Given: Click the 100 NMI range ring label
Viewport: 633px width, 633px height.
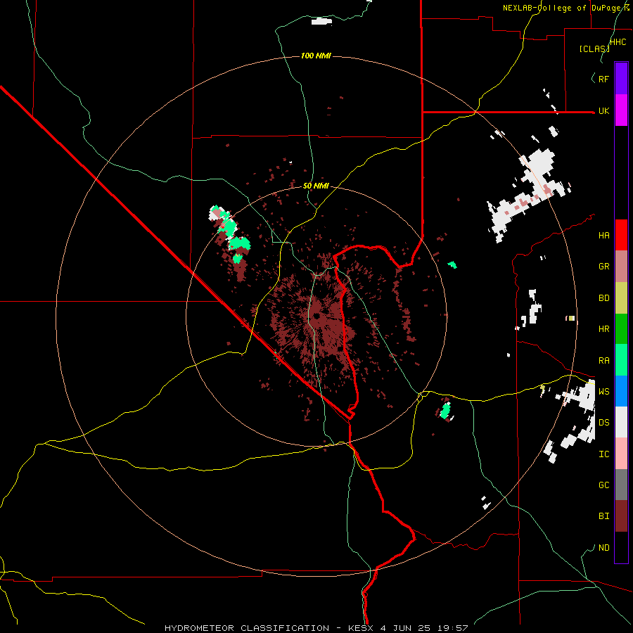Looking at the screenshot, I should tap(316, 56).
